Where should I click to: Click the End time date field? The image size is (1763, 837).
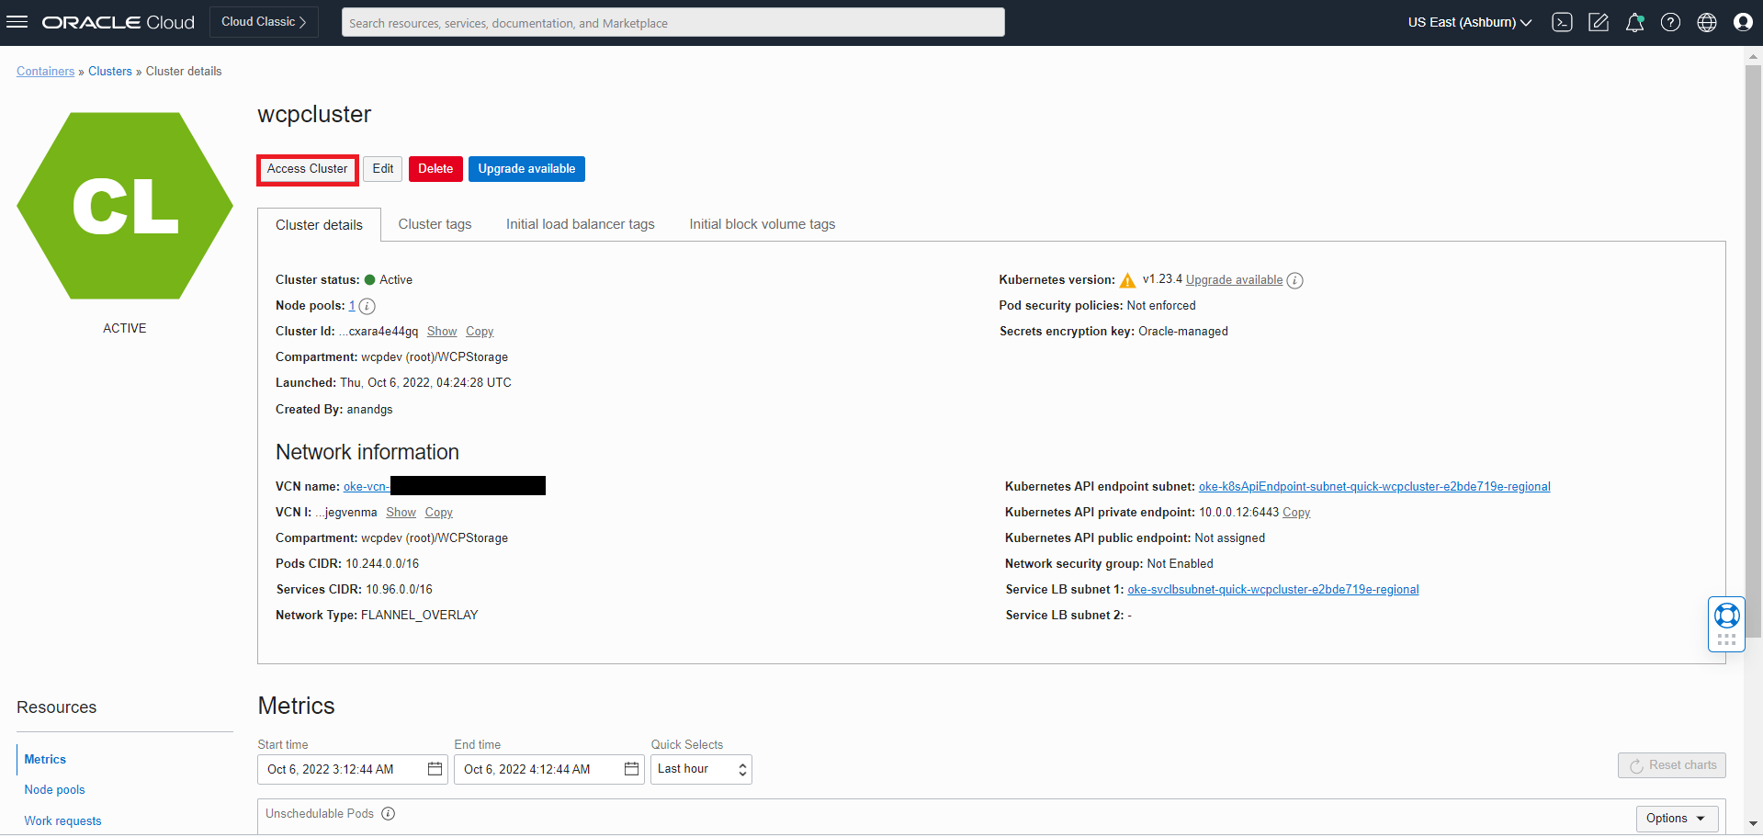(x=549, y=769)
